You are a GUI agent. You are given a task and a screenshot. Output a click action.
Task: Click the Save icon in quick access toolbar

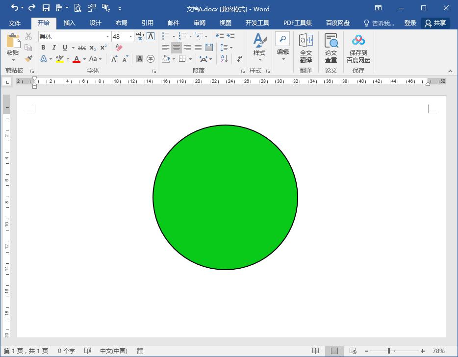[46, 8]
